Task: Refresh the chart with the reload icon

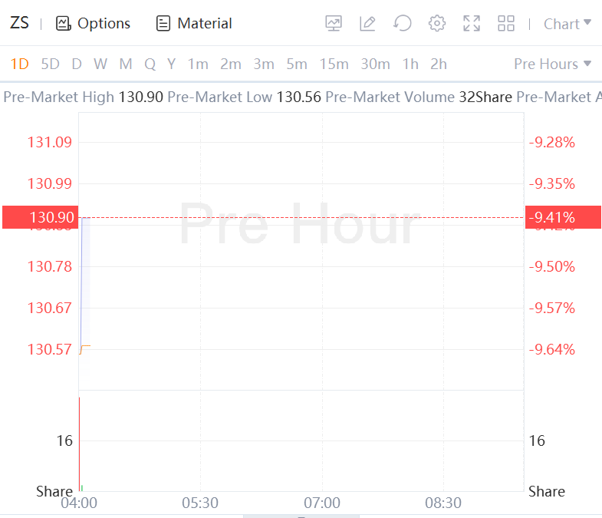Action: pyautogui.click(x=402, y=24)
